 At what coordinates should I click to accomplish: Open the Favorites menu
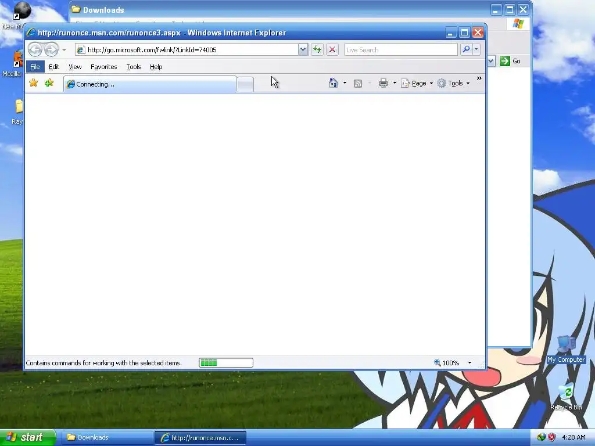[x=103, y=67]
